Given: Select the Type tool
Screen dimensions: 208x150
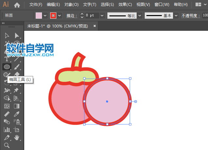Looking at the screenshot, I should [7, 59].
